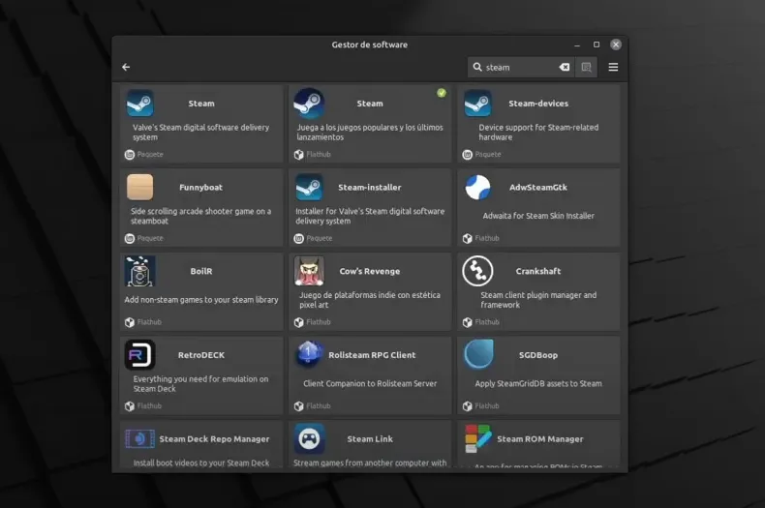Click the Rolisteam RPG Client icon
Image resolution: width=765 pixels, height=508 pixels.
[x=309, y=355]
